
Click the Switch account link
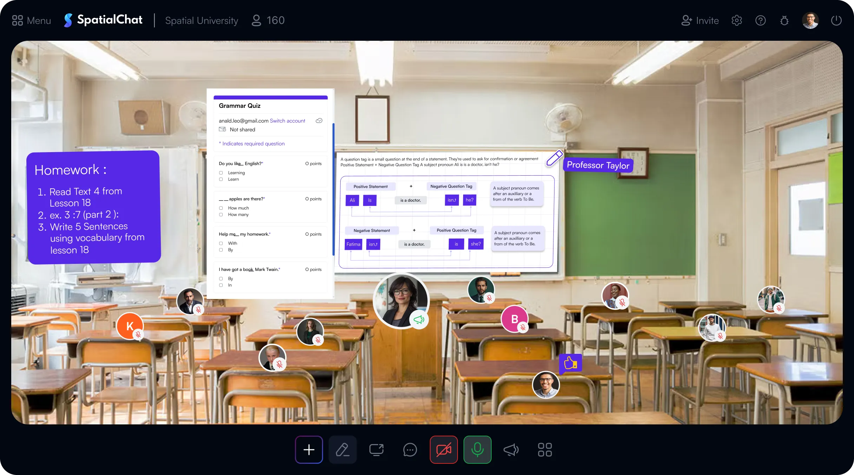(x=287, y=121)
